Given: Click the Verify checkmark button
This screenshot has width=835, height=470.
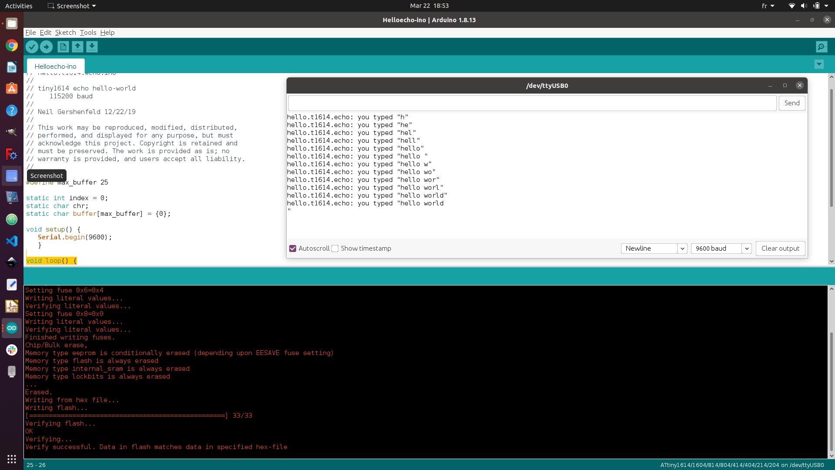Looking at the screenshot, I should (x=32, y=47).
